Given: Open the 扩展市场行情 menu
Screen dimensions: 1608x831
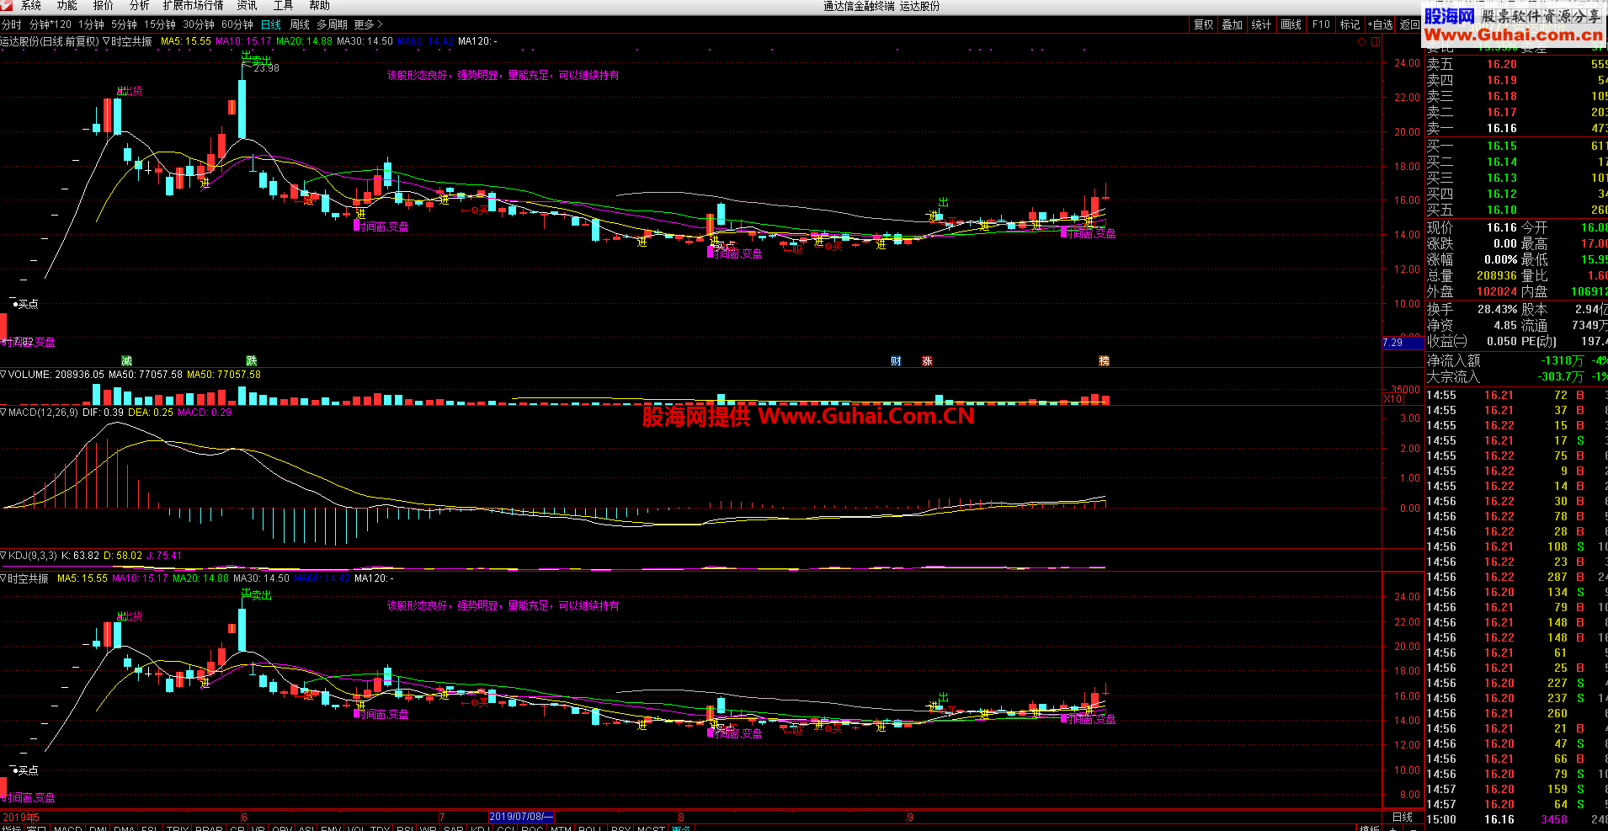Looking at the screenshot, I should [x=193, y=6].
